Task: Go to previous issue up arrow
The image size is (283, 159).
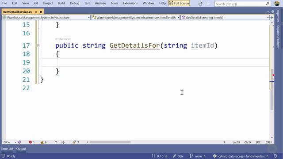Action: [56, 142]
